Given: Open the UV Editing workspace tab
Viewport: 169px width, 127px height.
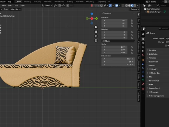Looking at the screenshot, I should point(48,2).
